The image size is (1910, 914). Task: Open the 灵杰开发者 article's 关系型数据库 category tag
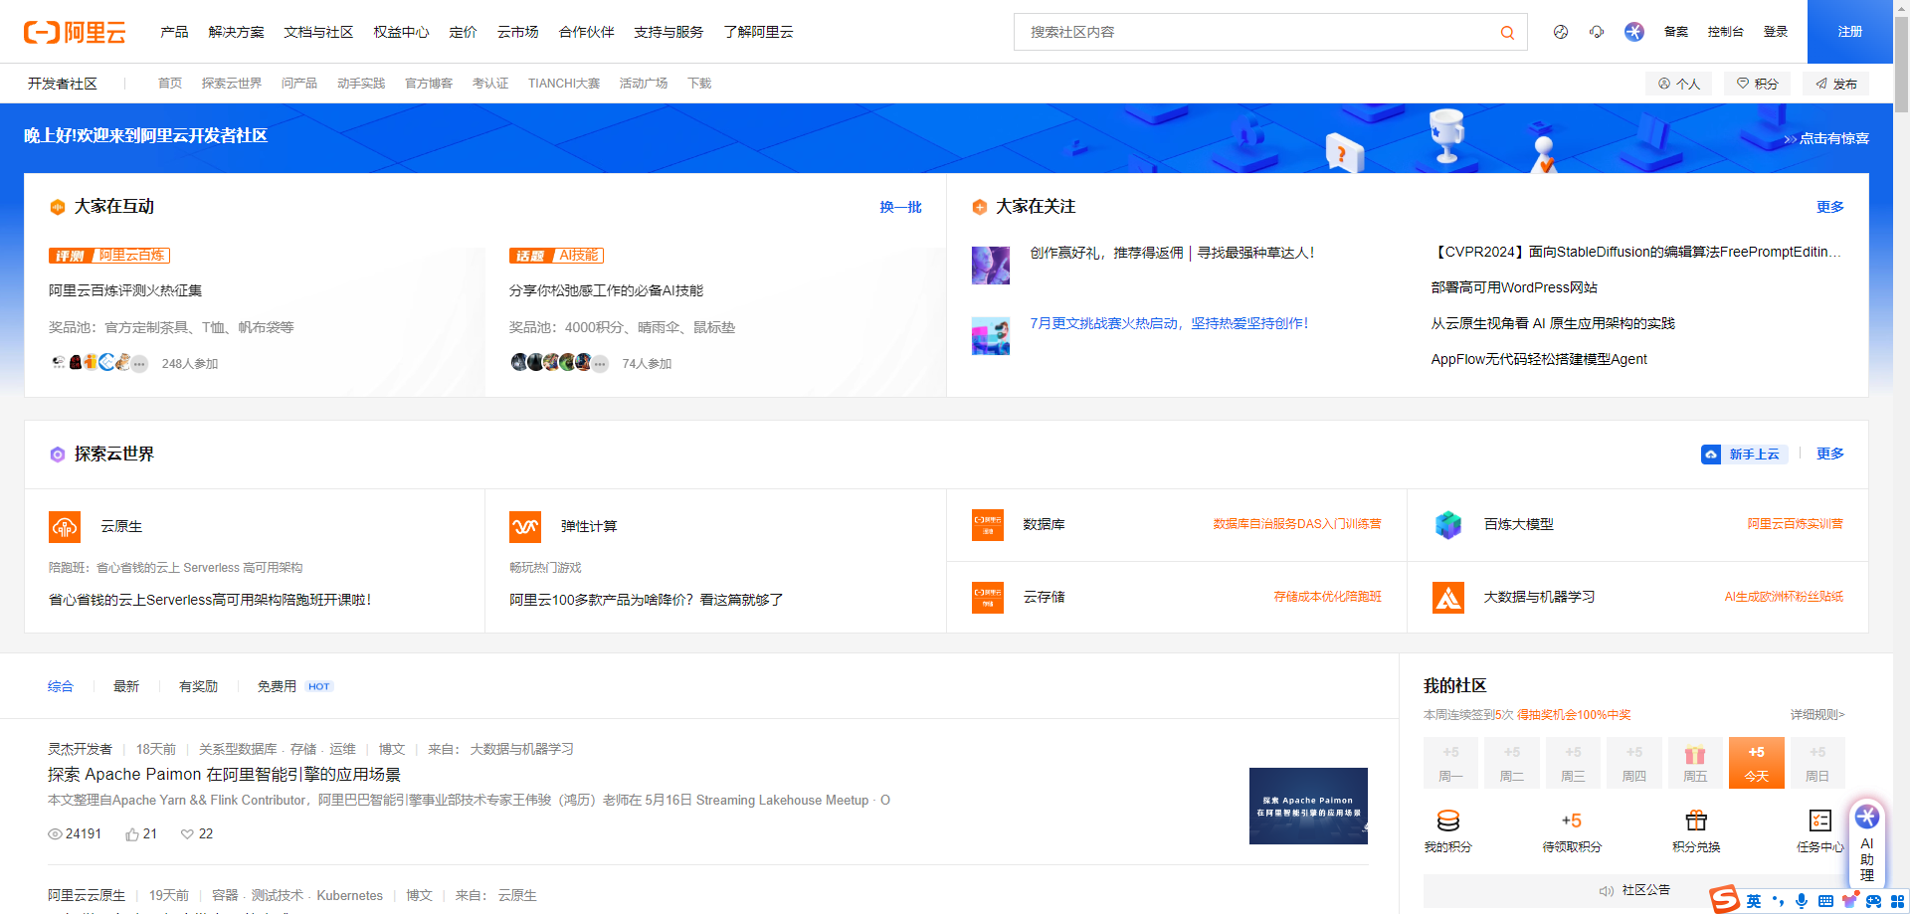point(238,749)
